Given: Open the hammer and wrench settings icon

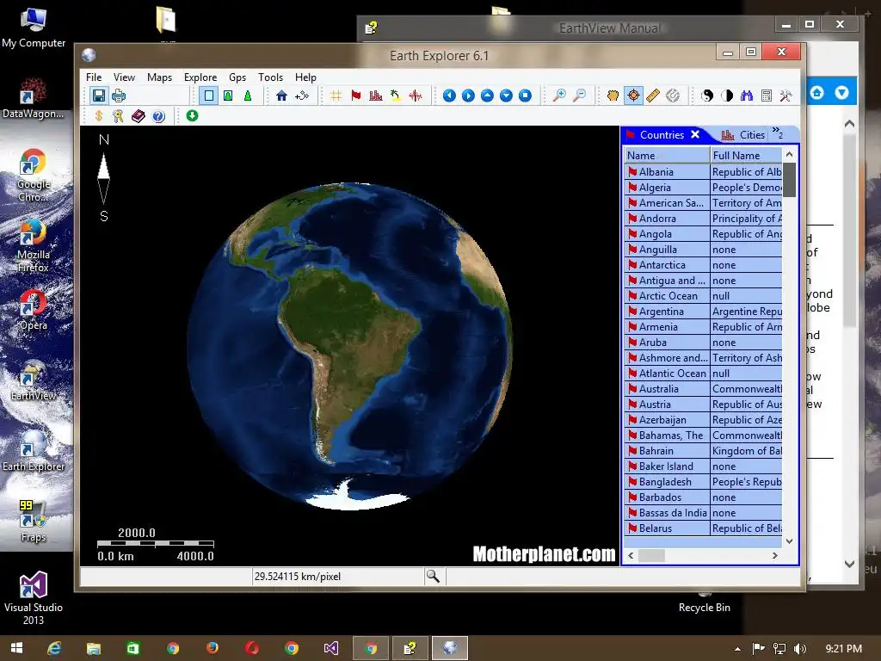Looking at the screenshot, I should [786, 96].
